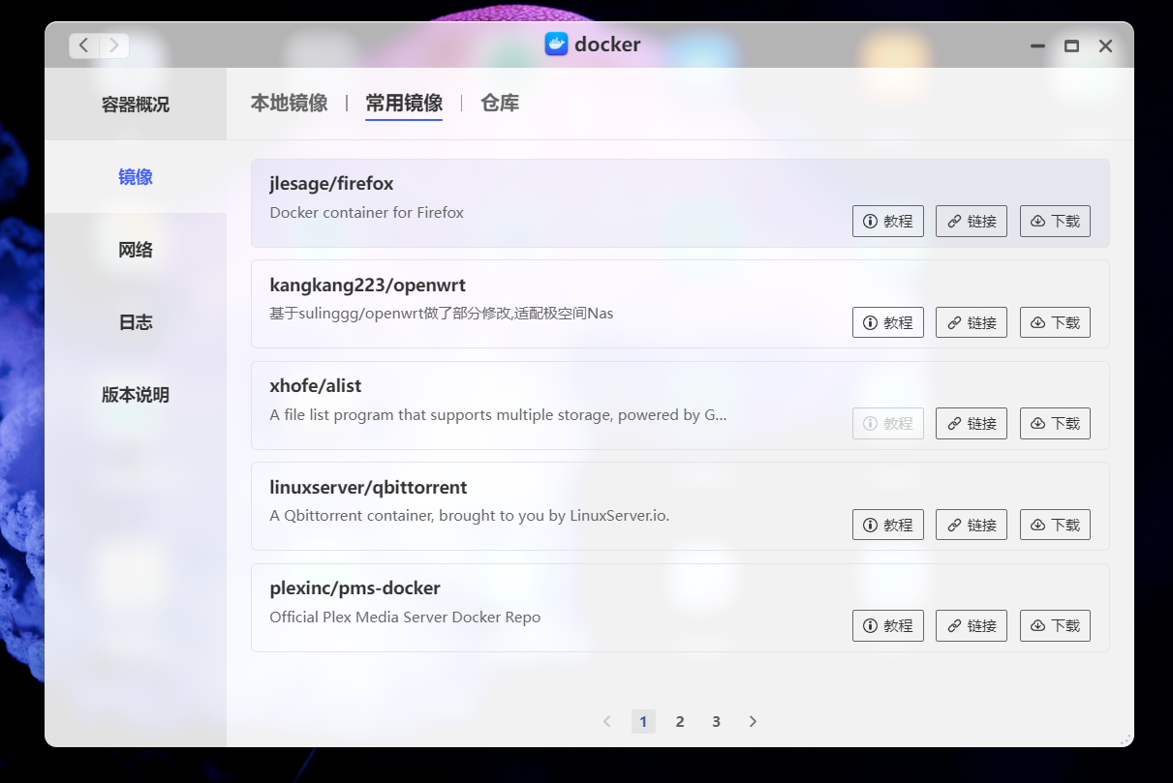Open 版本说明 from the sidebar

[135, 395]
